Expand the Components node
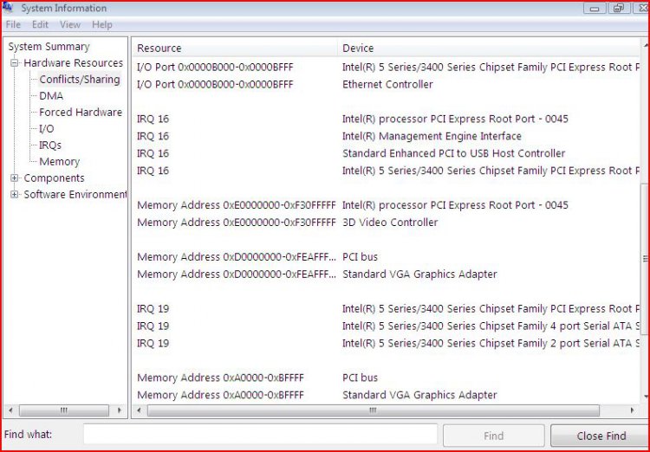The image size is (650, 452). tap(15, 178)
